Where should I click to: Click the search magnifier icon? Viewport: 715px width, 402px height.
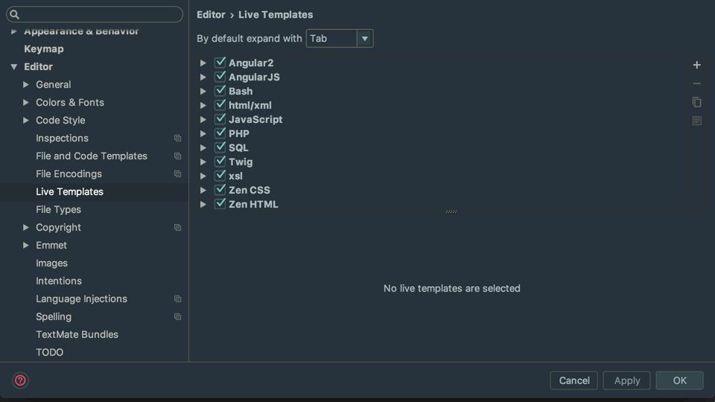coord(15,15)
